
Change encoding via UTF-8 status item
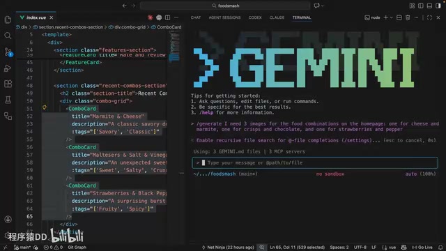[x=360, y=248]
